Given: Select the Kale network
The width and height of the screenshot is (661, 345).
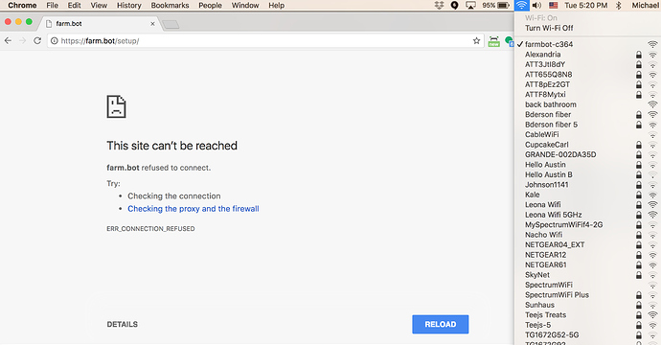Looking at the screenshot, I should point(587,195).
